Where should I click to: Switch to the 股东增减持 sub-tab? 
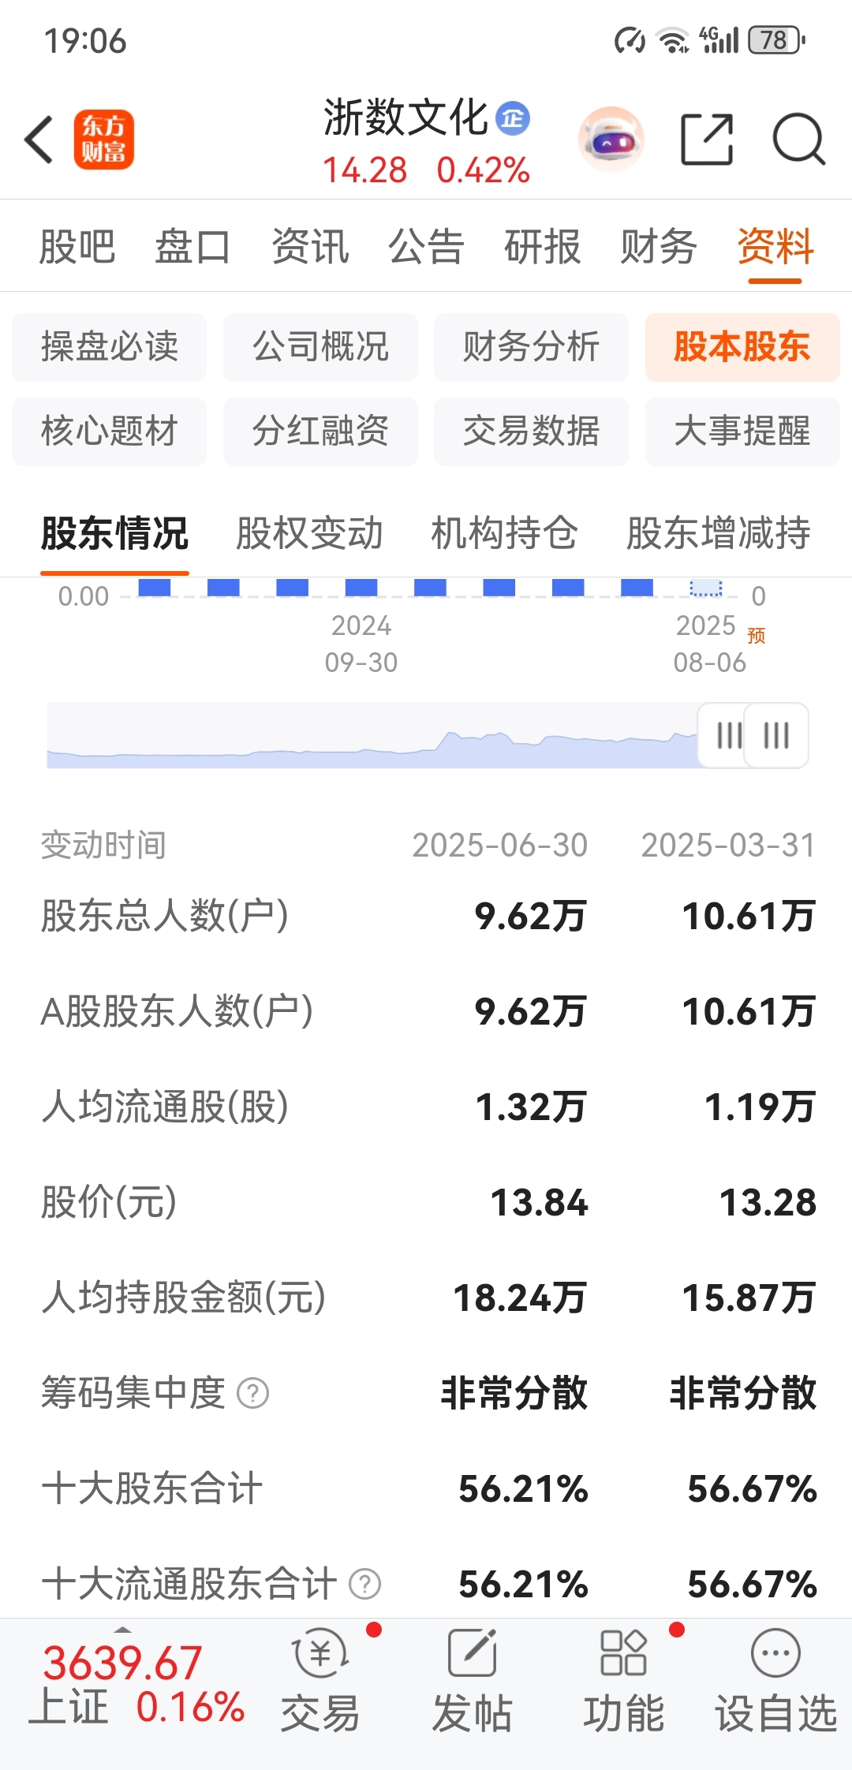click(718, 533)
